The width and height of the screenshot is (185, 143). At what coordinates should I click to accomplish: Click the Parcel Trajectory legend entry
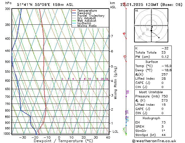point(91,16)
